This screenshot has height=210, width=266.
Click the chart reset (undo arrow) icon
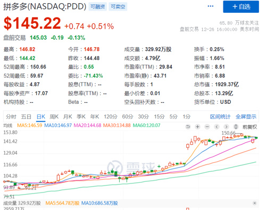(188, 127)
